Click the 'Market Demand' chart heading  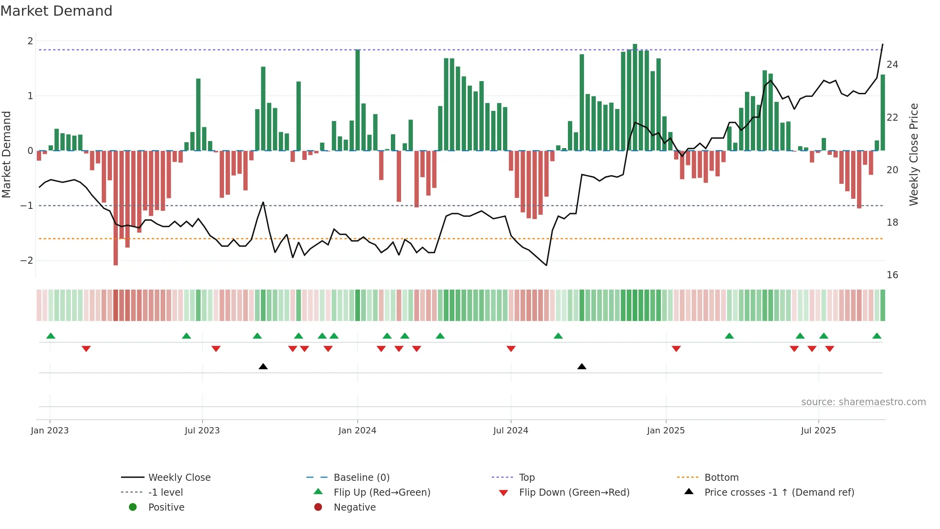(x=56, y=11)
